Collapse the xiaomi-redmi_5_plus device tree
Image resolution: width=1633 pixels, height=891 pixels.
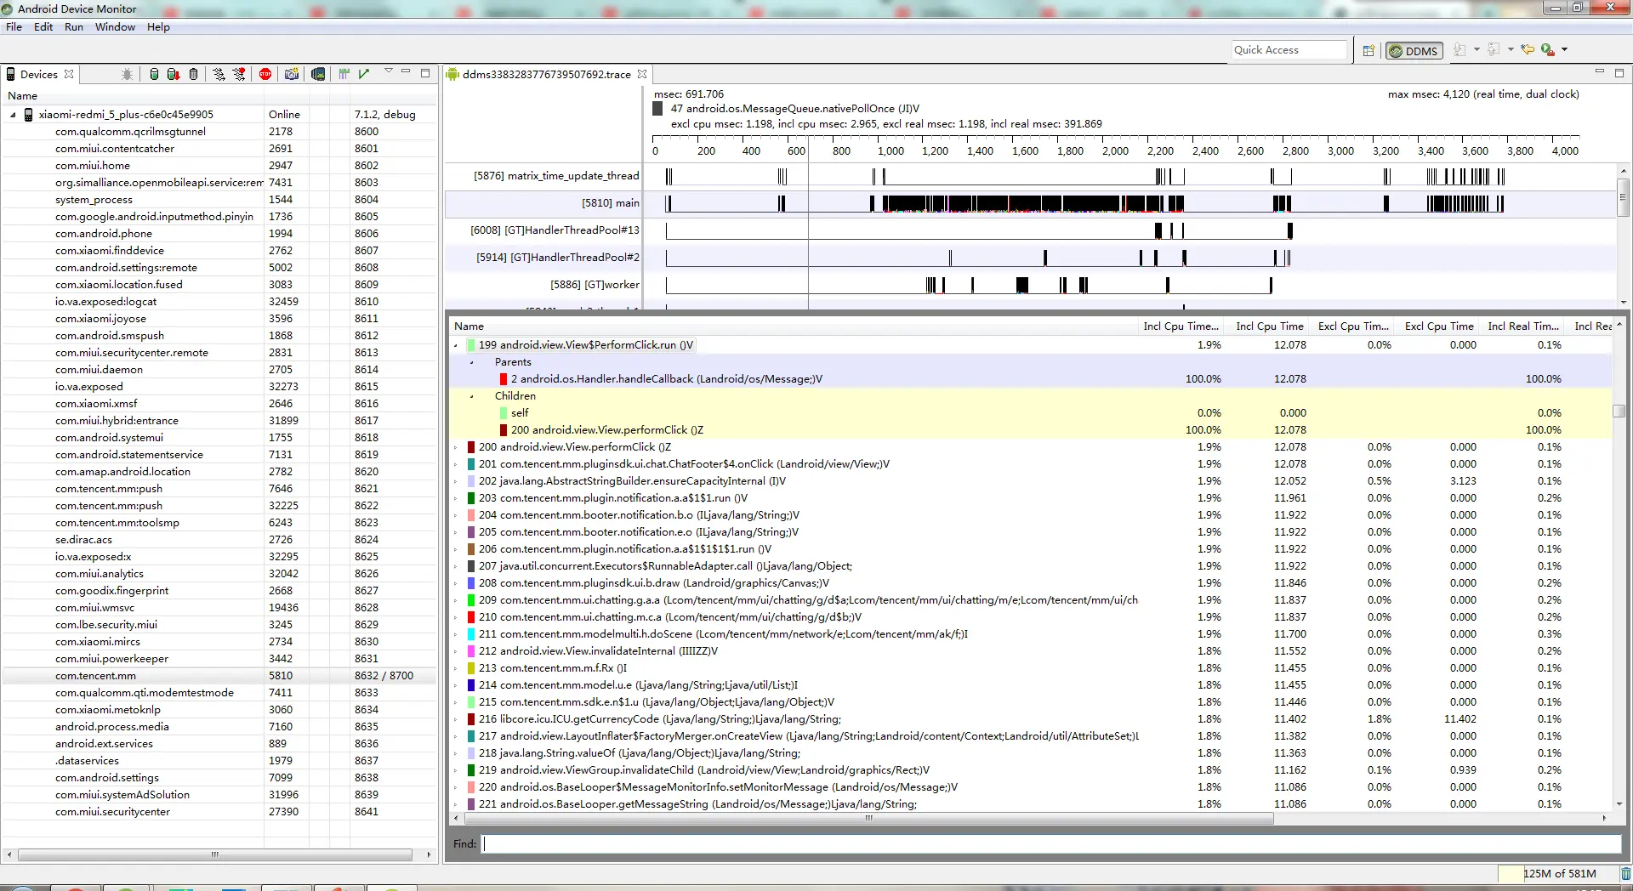(13, 115)
